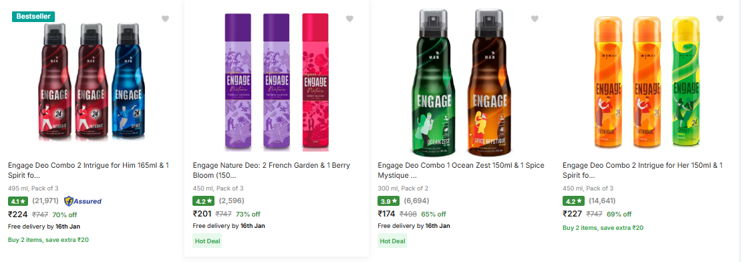
Task: Wishlist the Engage Intrigue for Him combo
Action: click(x=165, y=19)
